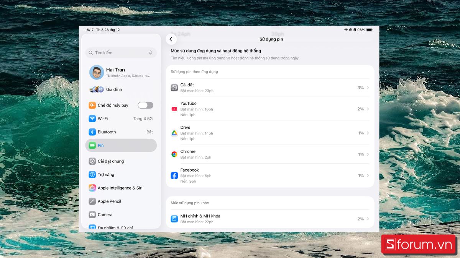Open Trợ năng accessibility settings
460x258 pixels.
coord(92,175)
